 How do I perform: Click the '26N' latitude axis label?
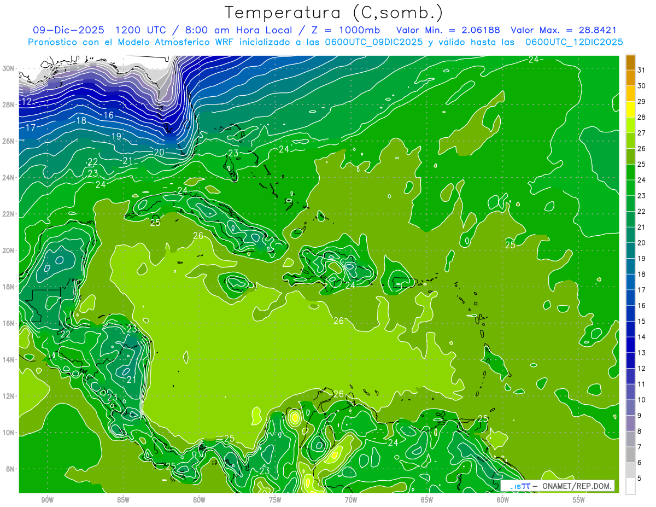pyautogui.click(x=9, y=141)
